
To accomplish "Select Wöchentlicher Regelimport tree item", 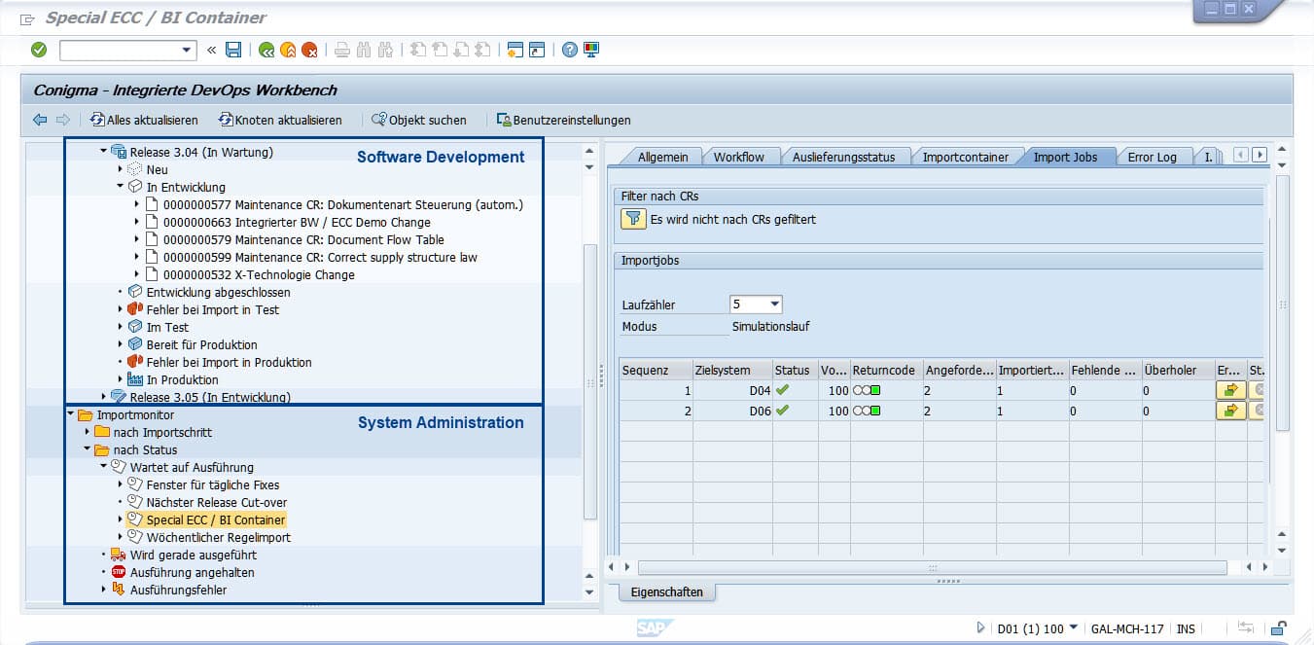I will [x=218, y=537].
